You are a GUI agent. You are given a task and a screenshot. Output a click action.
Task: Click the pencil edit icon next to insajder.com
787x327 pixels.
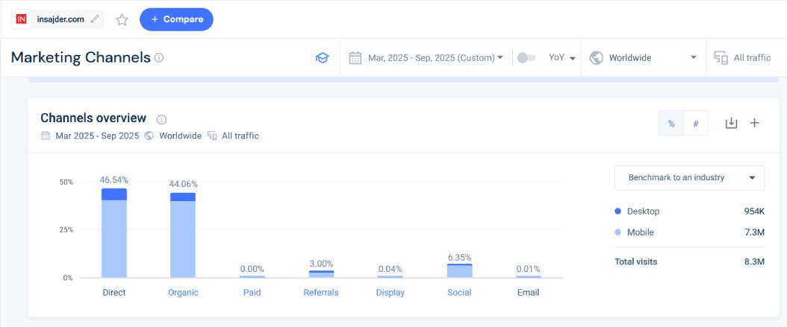point(94,19)
